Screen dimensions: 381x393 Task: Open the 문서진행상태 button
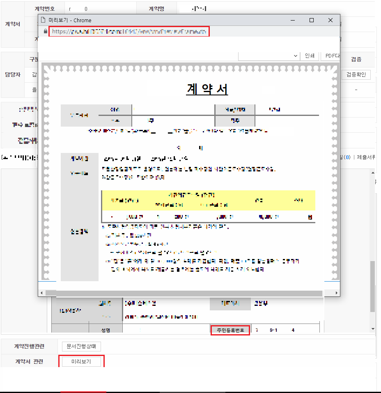click(x=81, y=347)
